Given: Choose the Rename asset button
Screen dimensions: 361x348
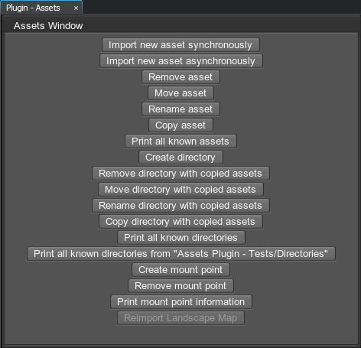Looking at the screenshot, I should pyautogui.click(x=180, y=109).
